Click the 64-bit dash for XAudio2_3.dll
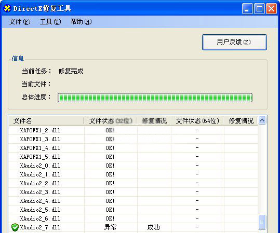Viewport: 280px width, 233px height. [x=197, y=192]
